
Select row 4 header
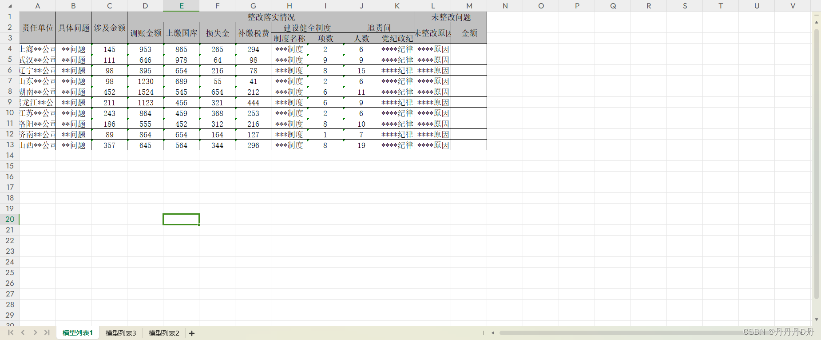[x=10, y=48]
